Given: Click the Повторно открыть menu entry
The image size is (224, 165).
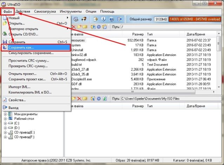Looking at the screenshot, I should (x=36, y=29).
